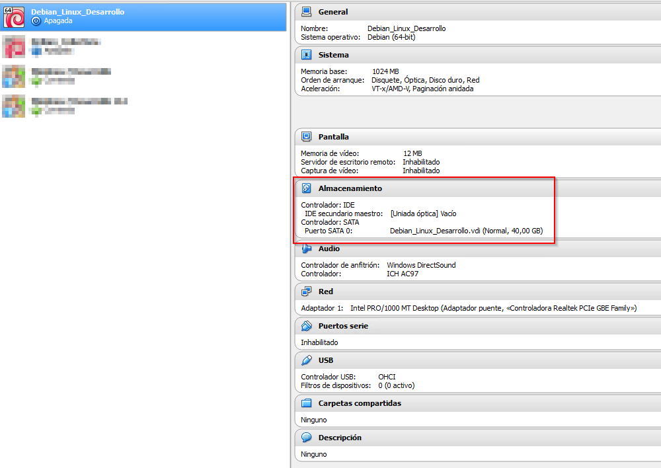Click the Adaptador 1: label

[x=322, y=308]
